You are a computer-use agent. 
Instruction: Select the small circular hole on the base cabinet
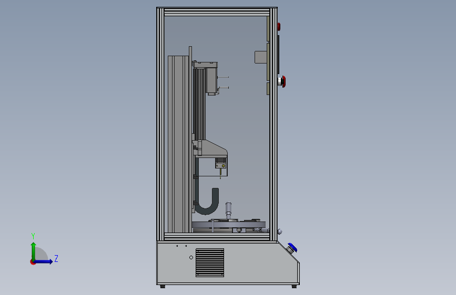pos(191,258)
